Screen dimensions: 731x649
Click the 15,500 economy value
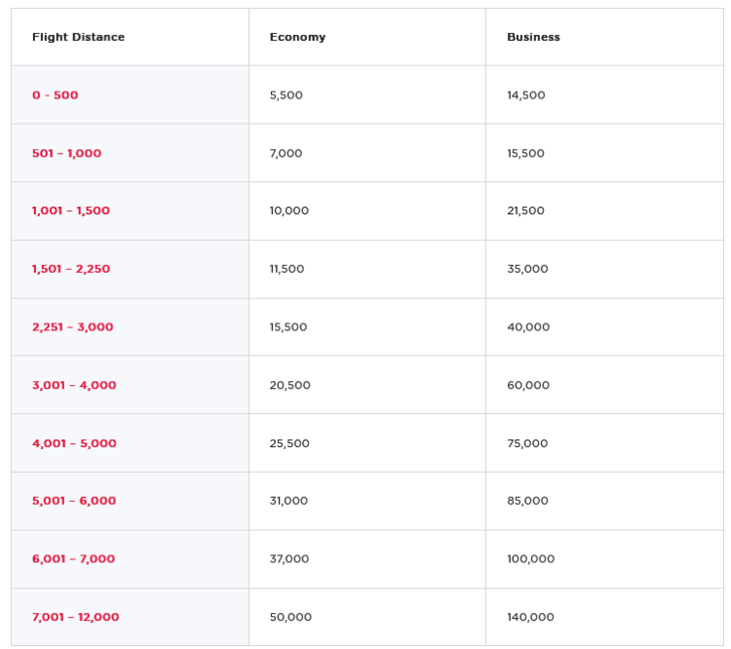[x=289, y=327]
